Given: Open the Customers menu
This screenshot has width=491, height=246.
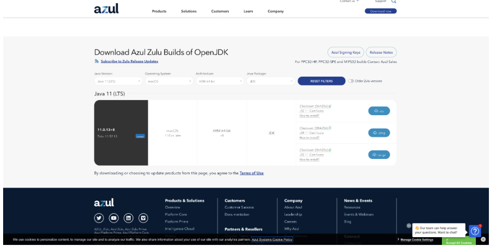Looking at the screenshot, I should 220,11.
